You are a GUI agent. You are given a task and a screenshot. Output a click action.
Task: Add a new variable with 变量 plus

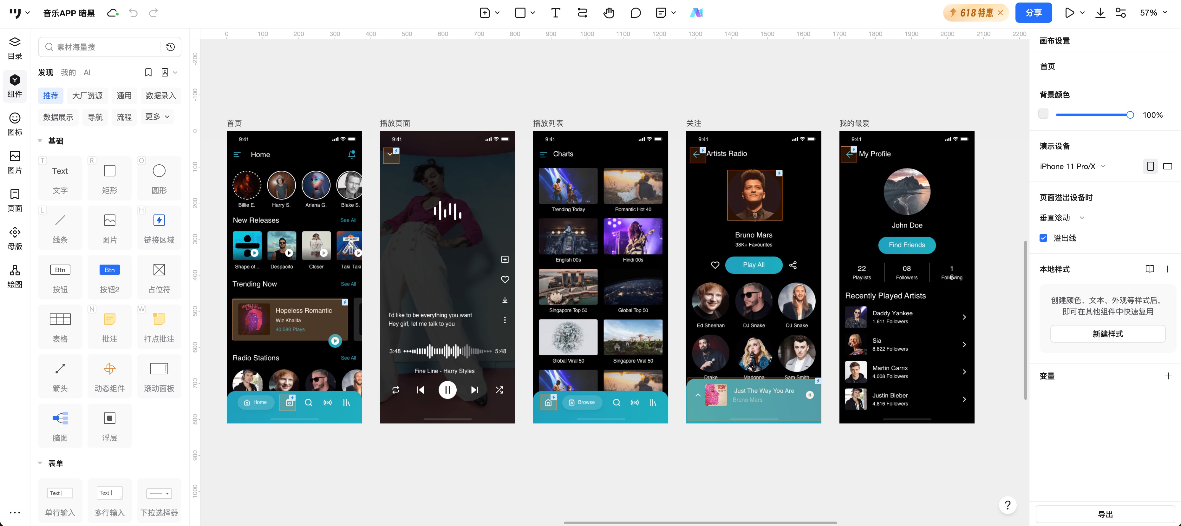click(x=1168, y=376)
